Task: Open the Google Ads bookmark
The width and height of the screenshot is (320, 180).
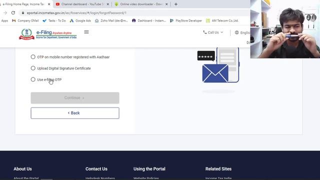Action: pos(80,20)
